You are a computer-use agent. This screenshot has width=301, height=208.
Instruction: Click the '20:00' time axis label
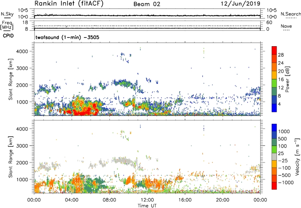(x=222, y=200)
